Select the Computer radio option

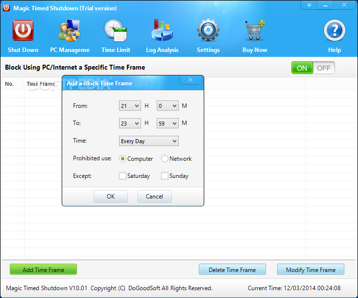pyautogui.click(x=122, y=159)
